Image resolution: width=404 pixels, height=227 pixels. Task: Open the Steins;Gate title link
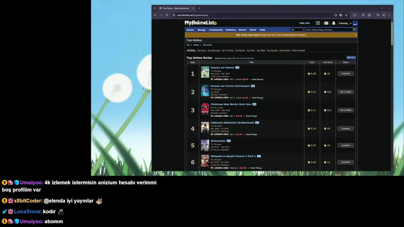[218, 141]
